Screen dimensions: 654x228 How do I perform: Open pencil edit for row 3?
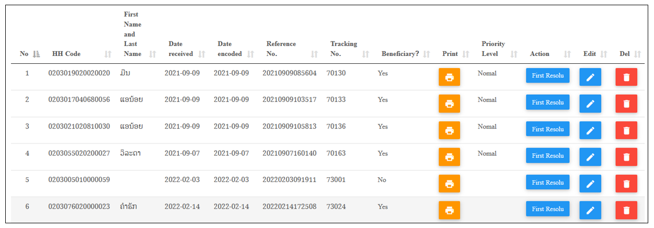[590, 130]
